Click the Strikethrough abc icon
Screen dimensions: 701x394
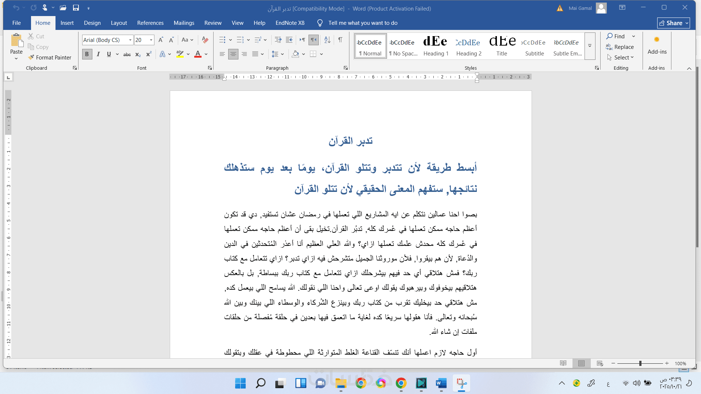click(x=127, y=54)
